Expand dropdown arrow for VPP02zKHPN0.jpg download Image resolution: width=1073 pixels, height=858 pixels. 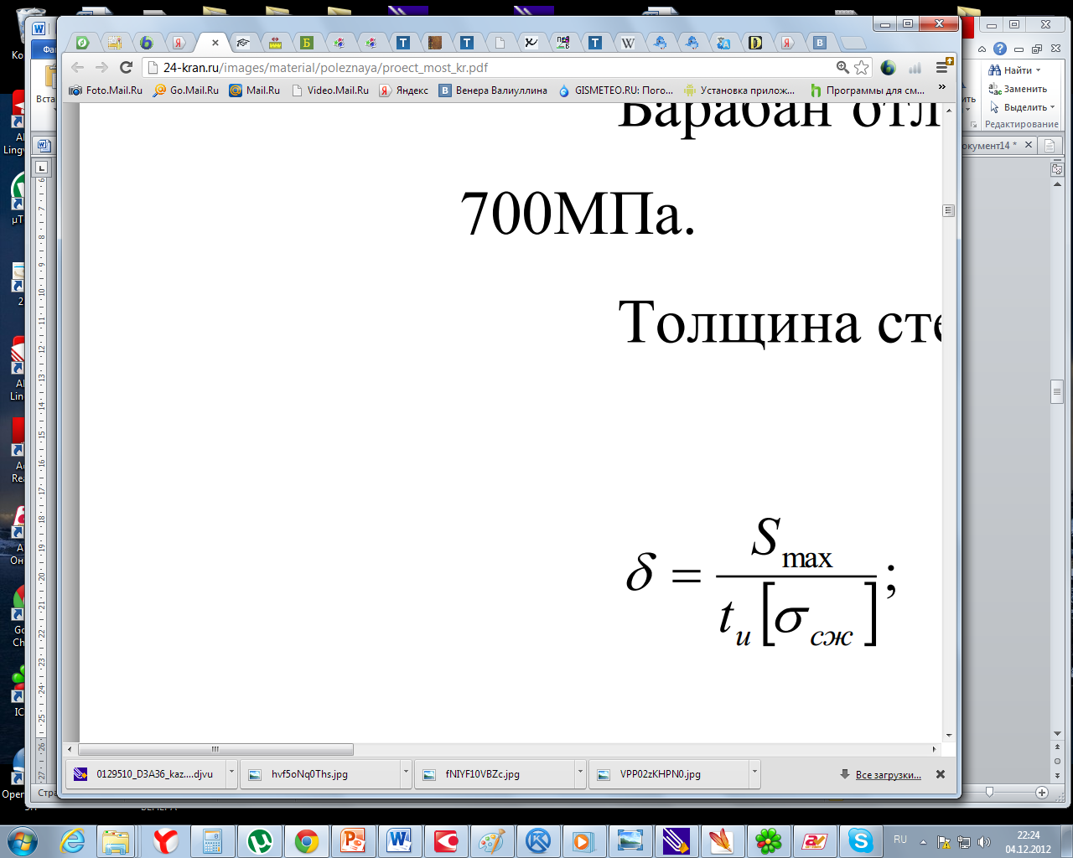(754, 774)
